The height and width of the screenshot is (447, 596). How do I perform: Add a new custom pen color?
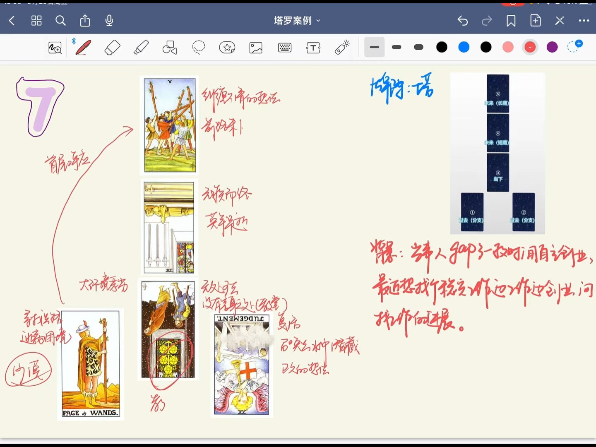click(575, 46)
